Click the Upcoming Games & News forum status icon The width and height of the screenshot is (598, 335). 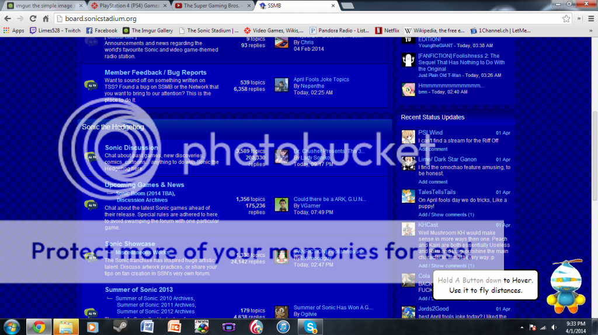(x=91, y=205)
